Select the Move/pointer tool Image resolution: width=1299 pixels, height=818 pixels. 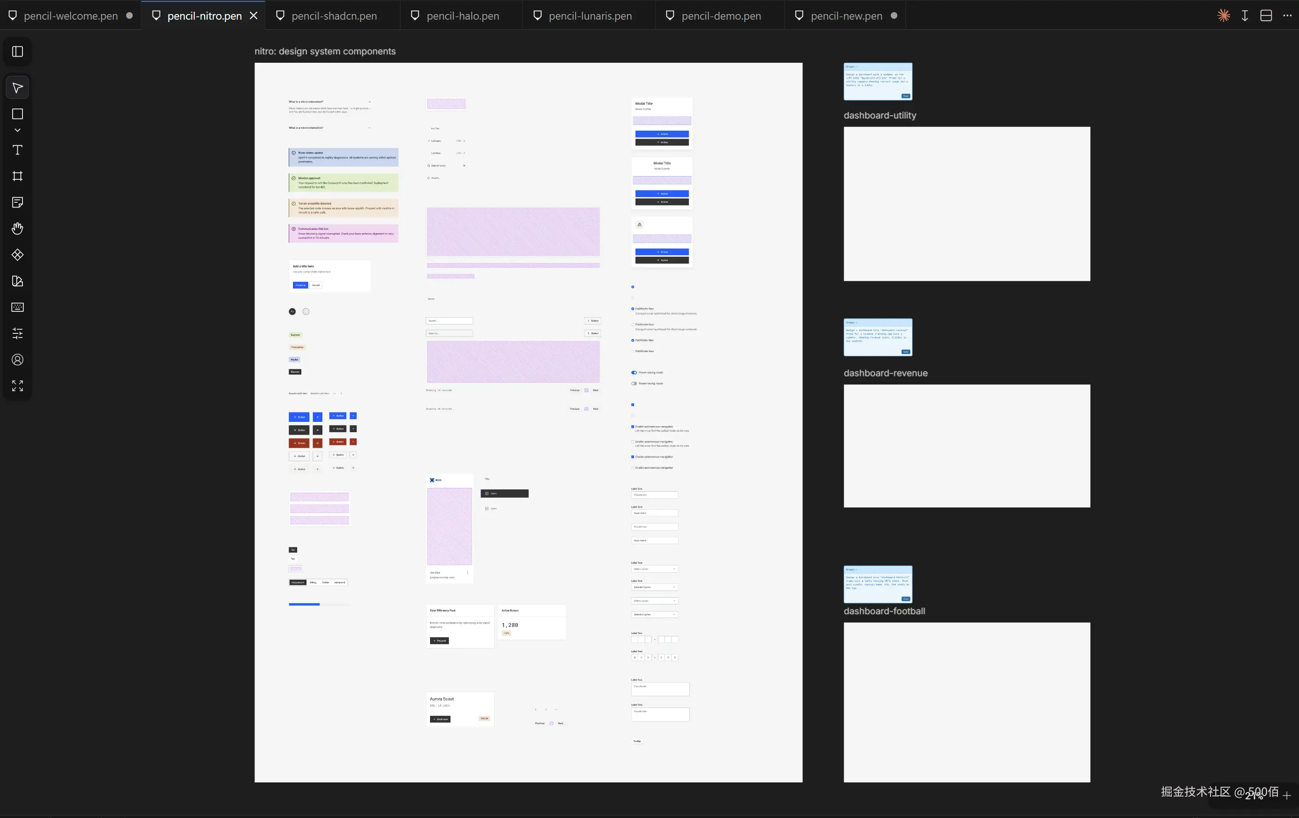(17, 88)
